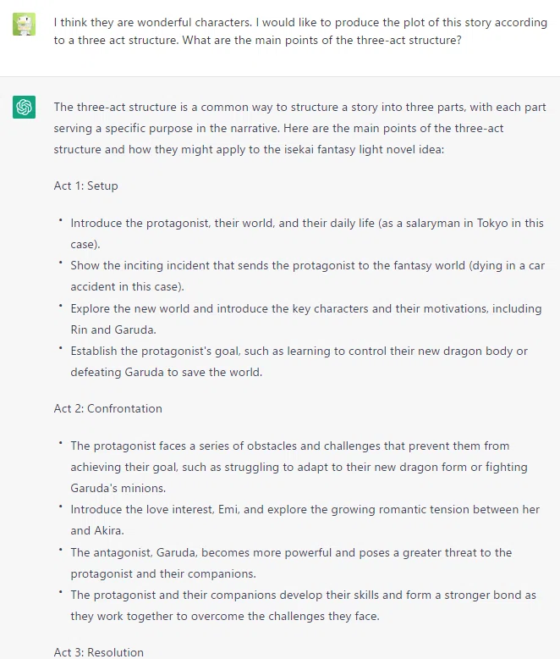Click the text 'Garuda's minions'
The image size is (560, 659).
click(118, 489)
